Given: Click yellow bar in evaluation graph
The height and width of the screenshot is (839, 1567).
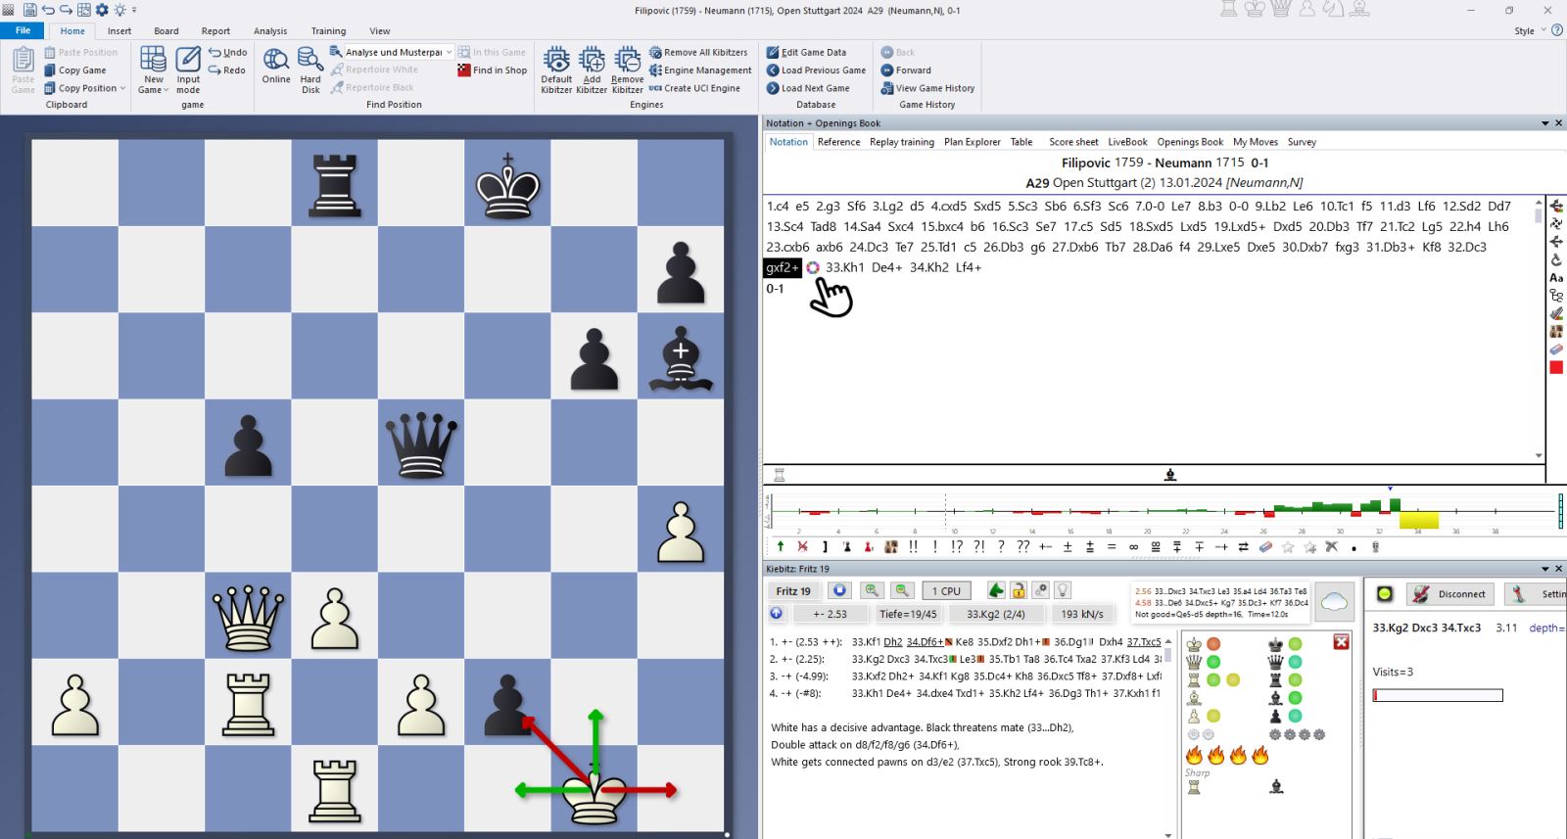Looking at the screenshot, I should (x=1418, y=520).
